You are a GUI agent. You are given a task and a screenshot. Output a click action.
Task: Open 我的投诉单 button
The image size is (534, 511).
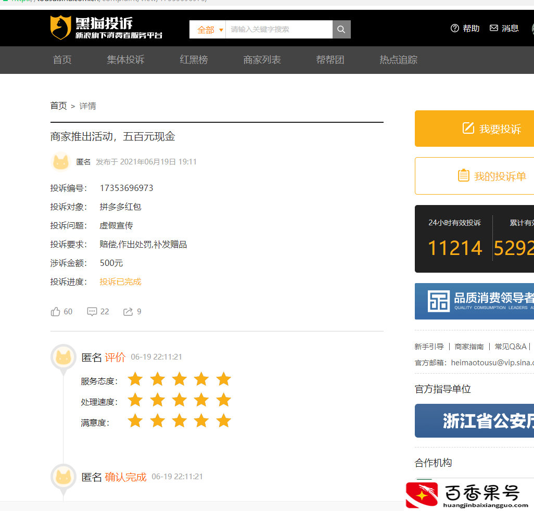[x=474, y=176]
